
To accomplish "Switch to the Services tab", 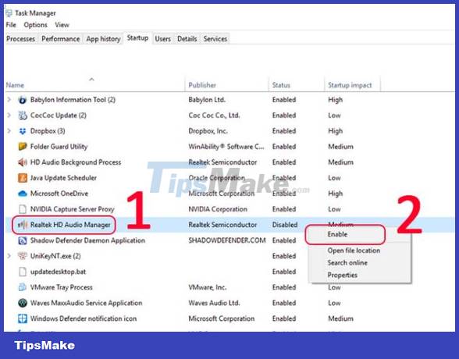I will click(215, 39).
